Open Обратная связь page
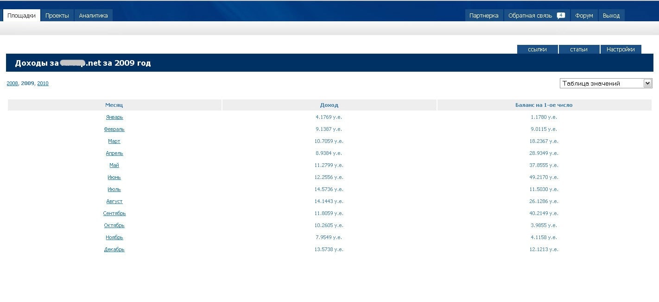 tap(530, 15)
